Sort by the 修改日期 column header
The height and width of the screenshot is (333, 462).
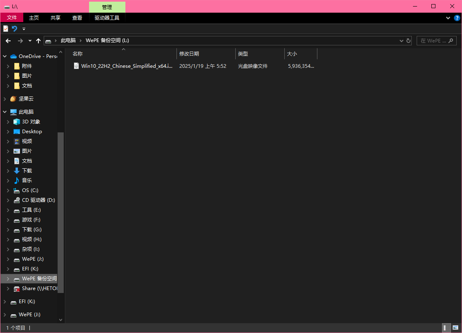click(x=189, y=54)
